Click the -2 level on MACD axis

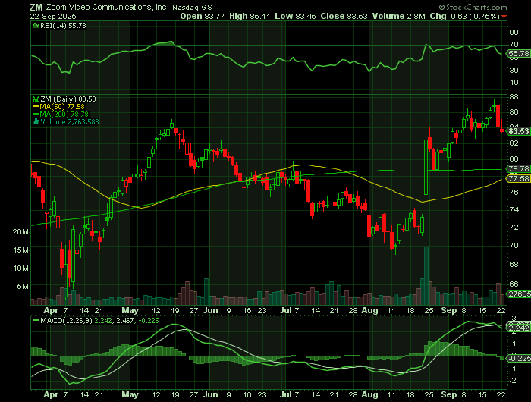pos(513,381)
